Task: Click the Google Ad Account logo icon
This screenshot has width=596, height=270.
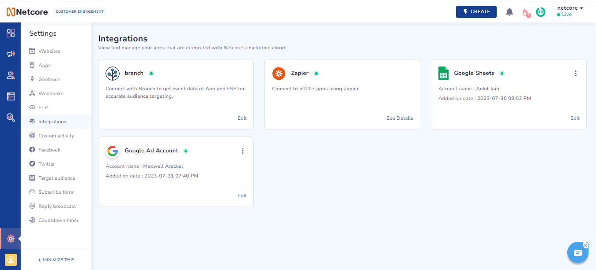Action: click(x=113, y=151)
